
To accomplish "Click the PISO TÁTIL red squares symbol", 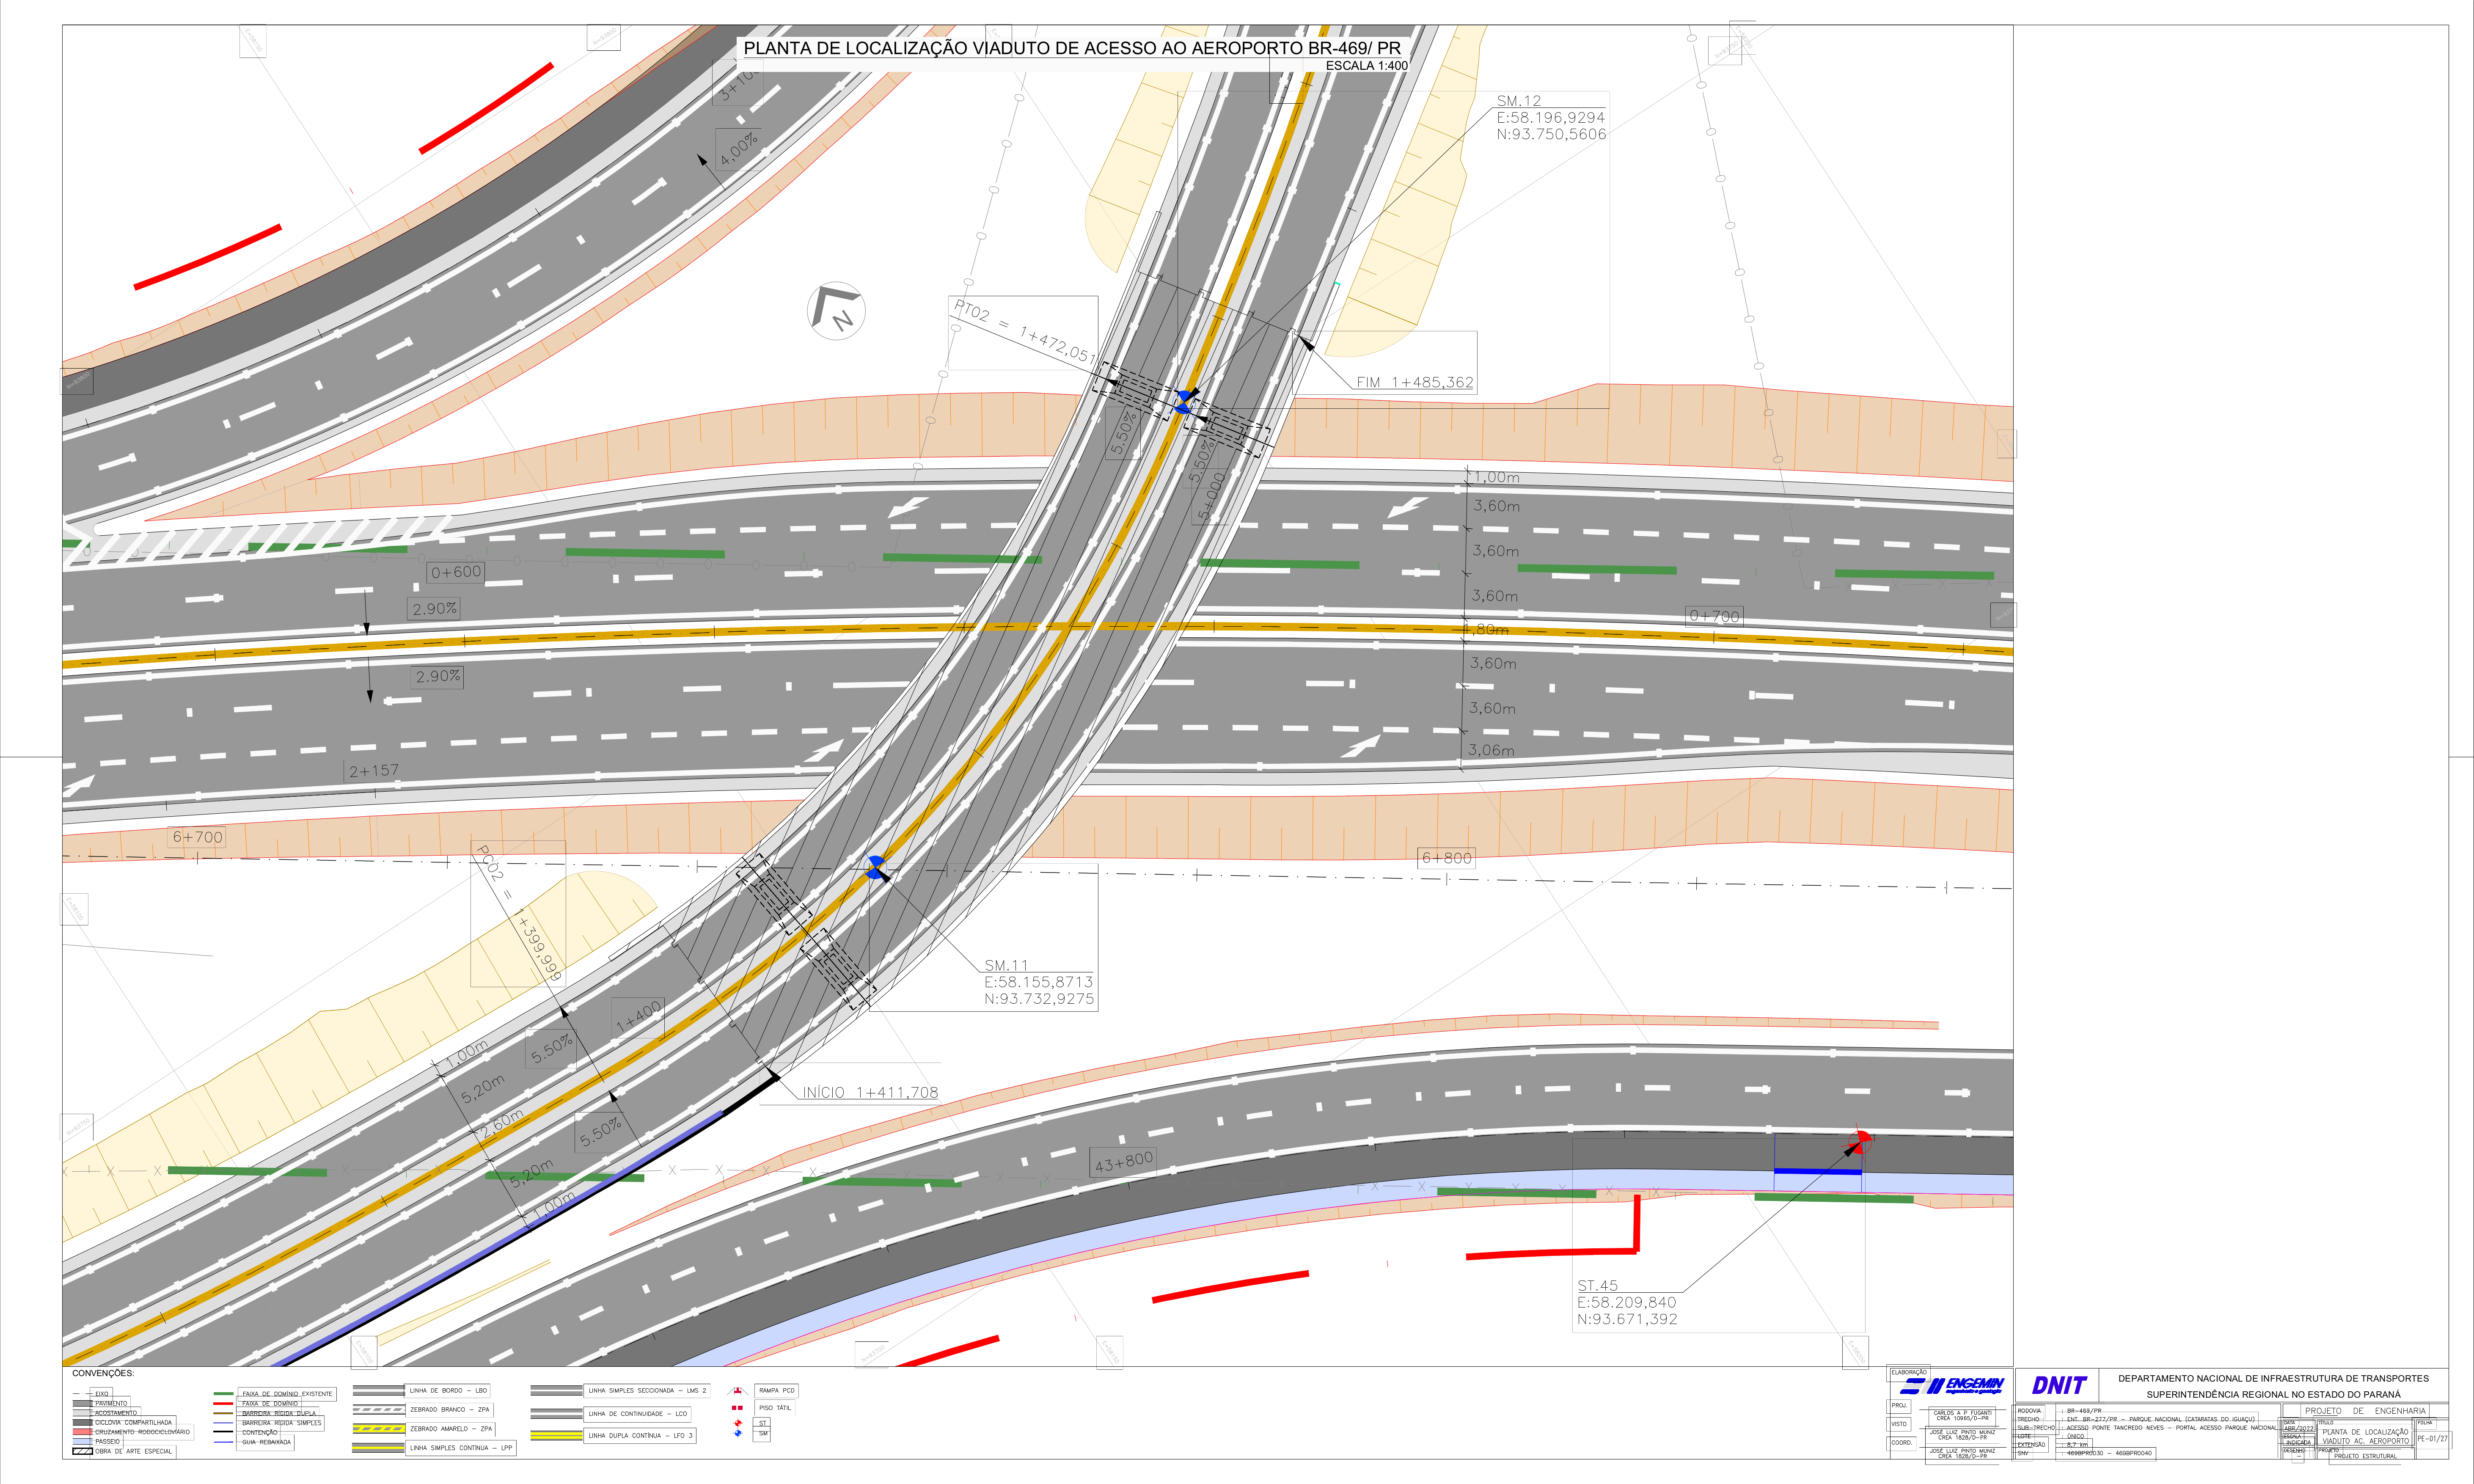I will [737, 1408].
